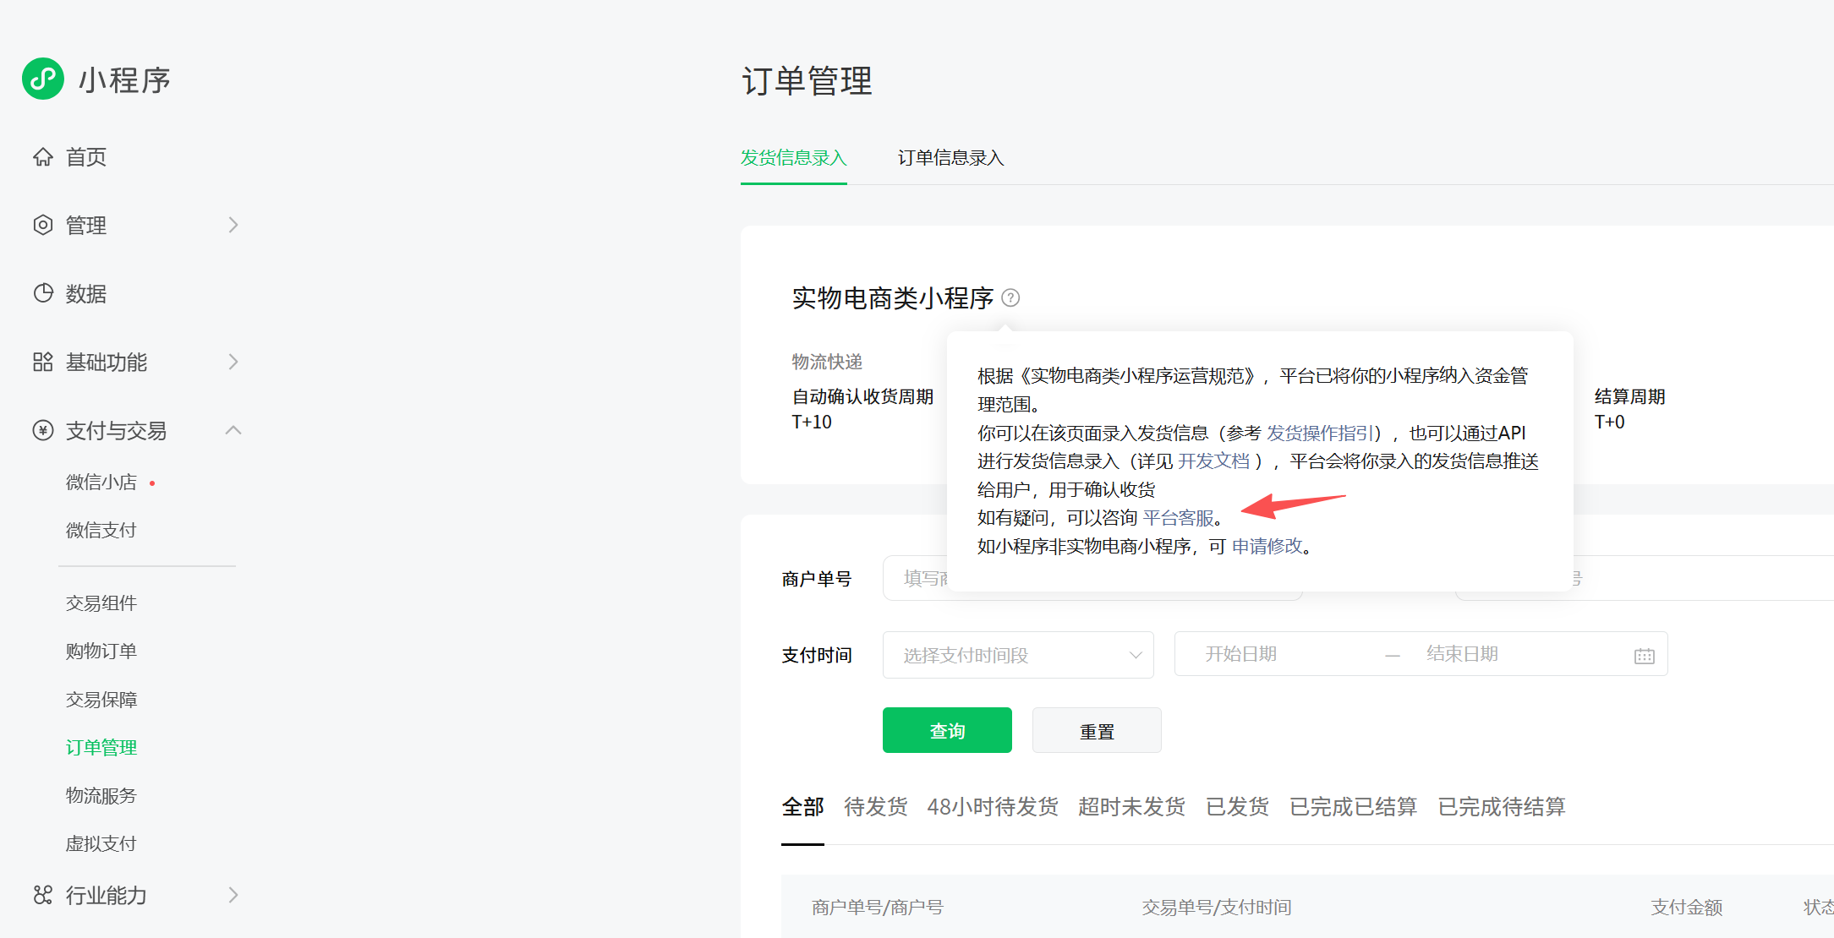Switch to the 订单信息录入 tab
The height and width of the screenshot is (938, 1834).
(950, 158)
